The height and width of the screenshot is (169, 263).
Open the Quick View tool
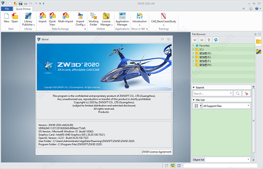tap(52, 19)
